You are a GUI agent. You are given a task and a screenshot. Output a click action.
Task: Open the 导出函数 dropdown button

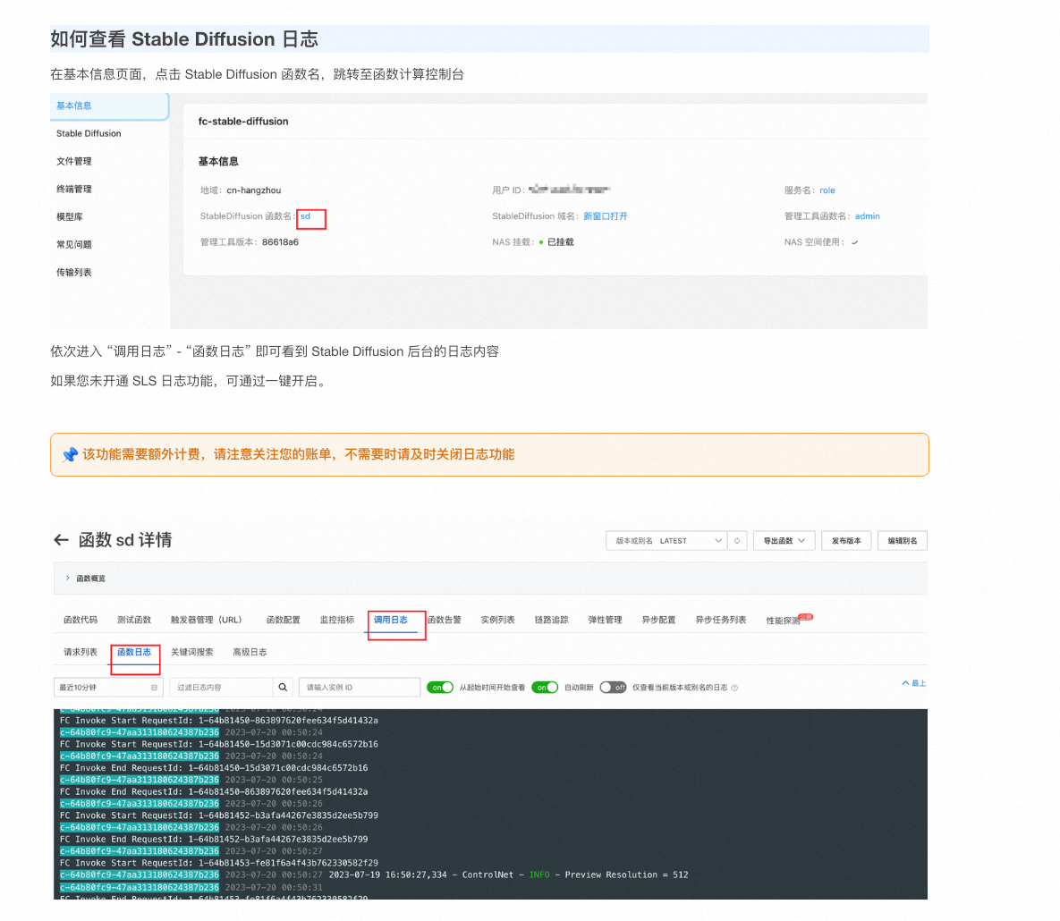tap(784, 541)
